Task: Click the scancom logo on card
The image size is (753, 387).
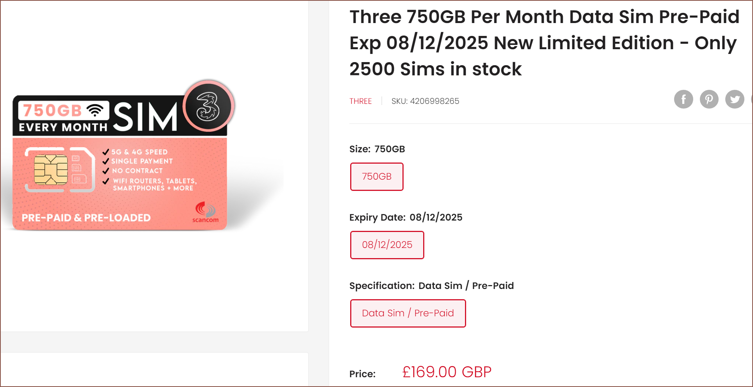Action: (205, 212)
